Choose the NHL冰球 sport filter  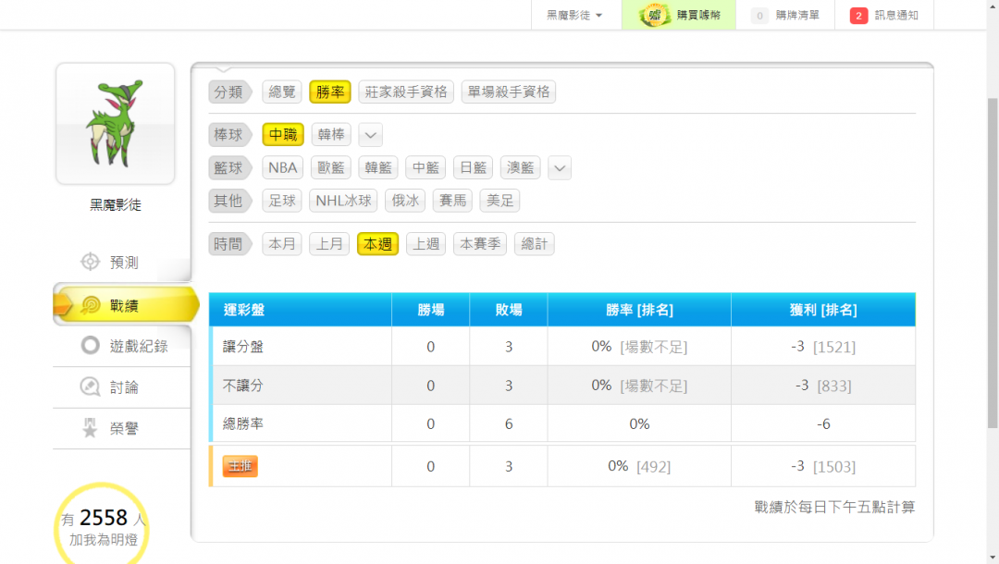click(x=343, y=201)
